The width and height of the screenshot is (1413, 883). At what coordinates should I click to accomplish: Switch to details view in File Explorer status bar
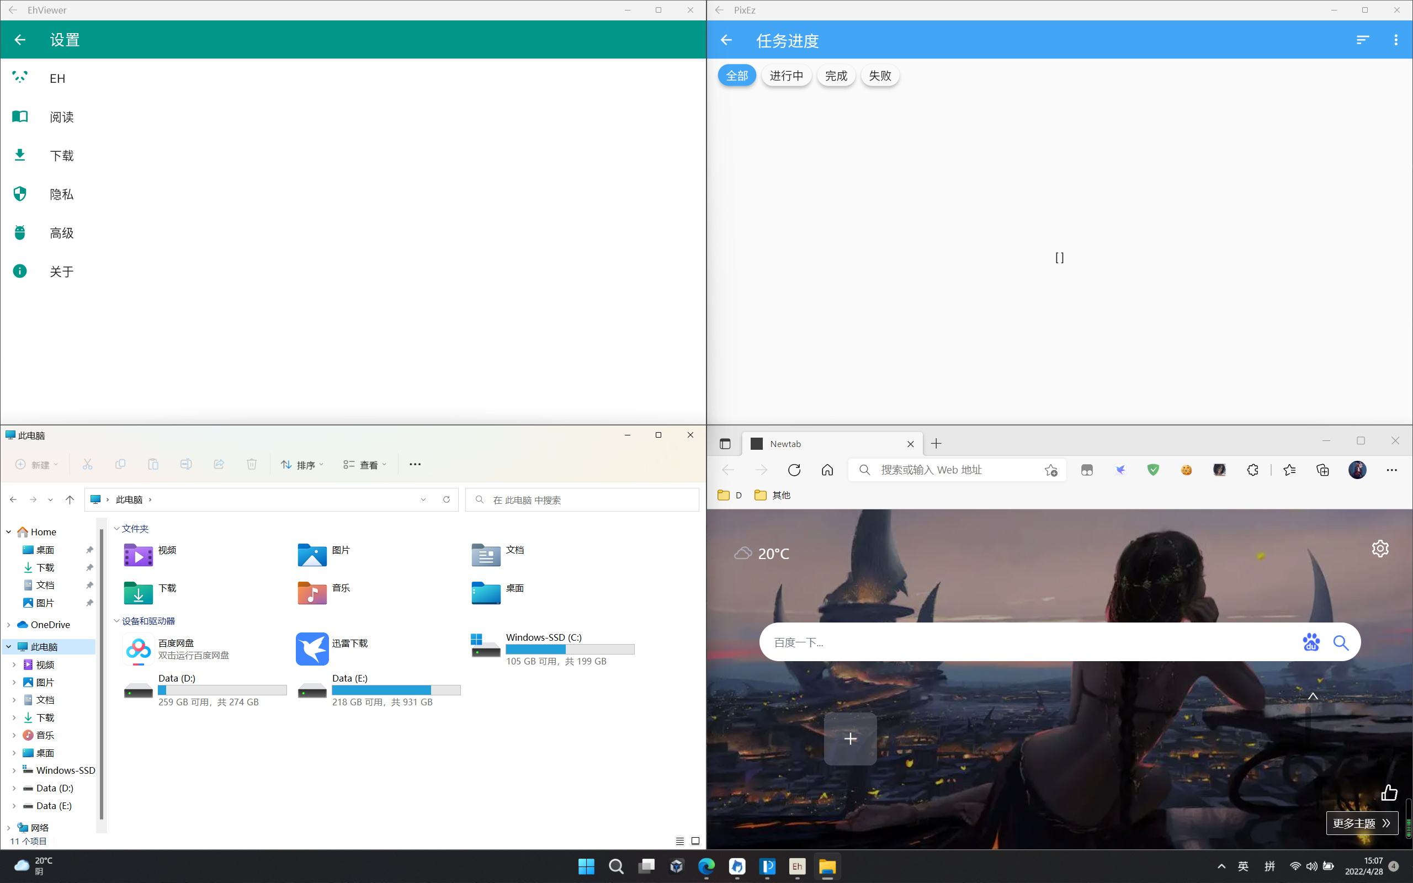679,841
